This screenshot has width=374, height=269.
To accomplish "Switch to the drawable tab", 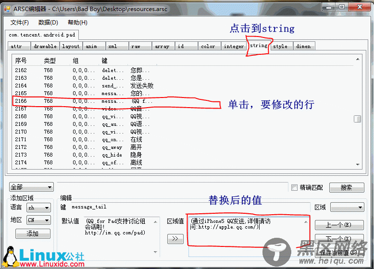I will coord(45,46).
